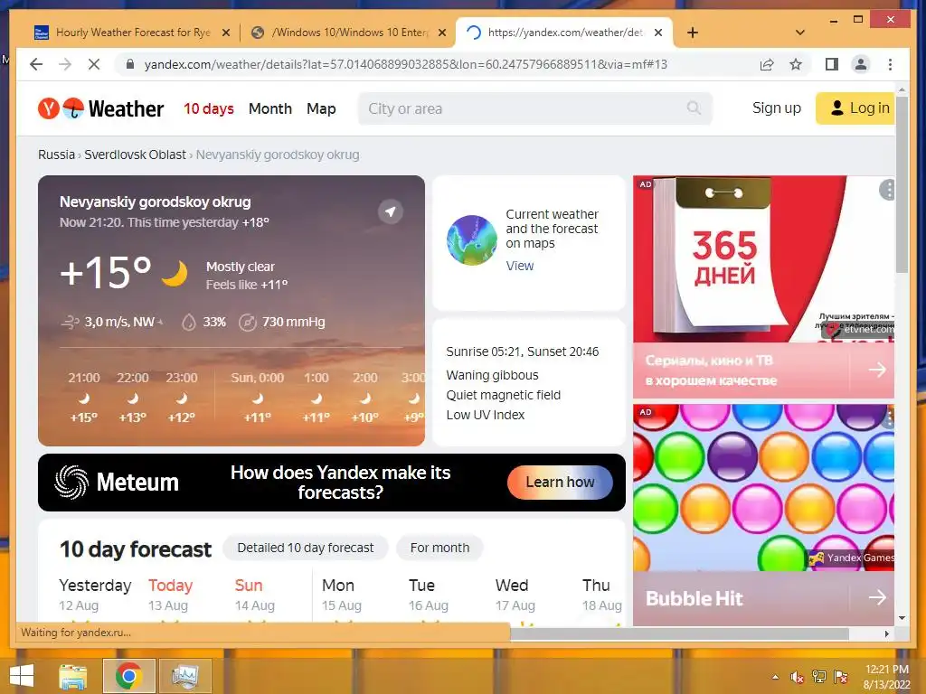Screen dimensions: 926x694
Task: Share this page via the share icon
Action: click(767, 64)
